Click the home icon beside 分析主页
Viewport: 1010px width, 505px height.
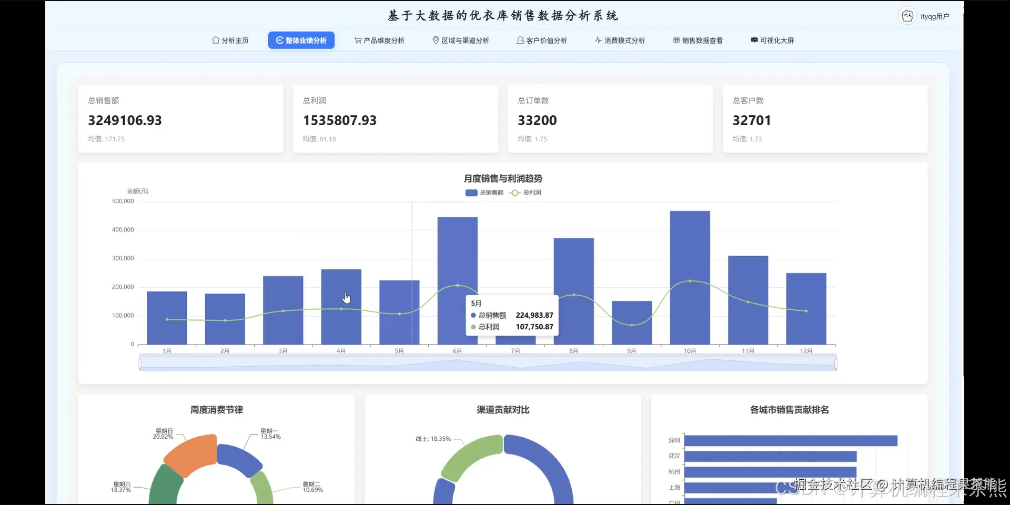(216, 41)
